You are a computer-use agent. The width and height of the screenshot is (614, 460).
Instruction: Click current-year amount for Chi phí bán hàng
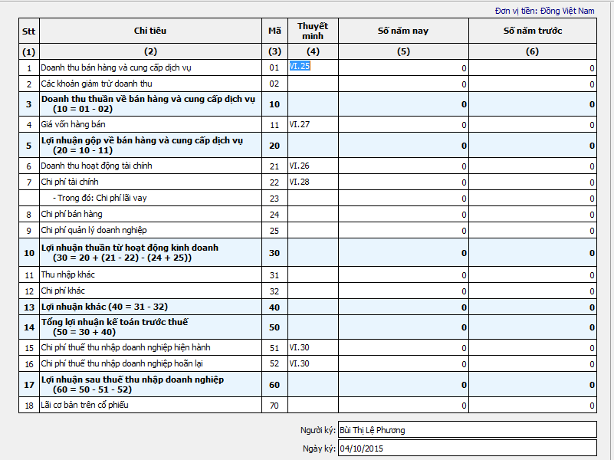coord(404,215)
